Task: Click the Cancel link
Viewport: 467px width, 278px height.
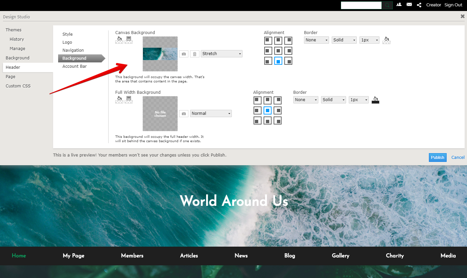Action: pyautogui.click(x=458, y=158)
